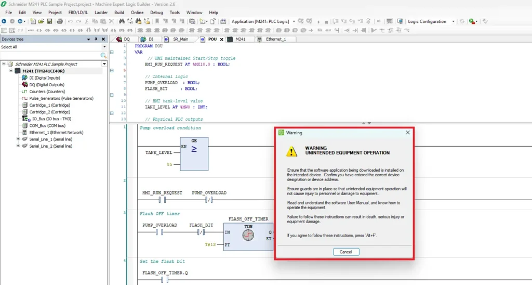Screen dimensions: 532x285
Task: Open the FBD/LD/IL menu
Action: point(78,12)
